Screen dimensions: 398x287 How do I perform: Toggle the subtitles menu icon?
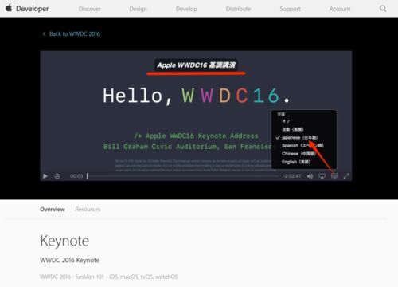tap(334, 176)
